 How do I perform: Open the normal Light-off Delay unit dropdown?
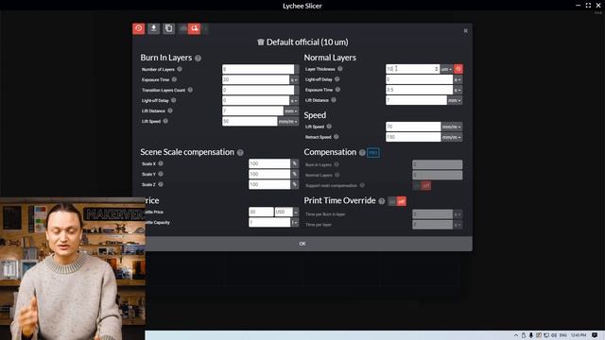click(x=458, y=79)
